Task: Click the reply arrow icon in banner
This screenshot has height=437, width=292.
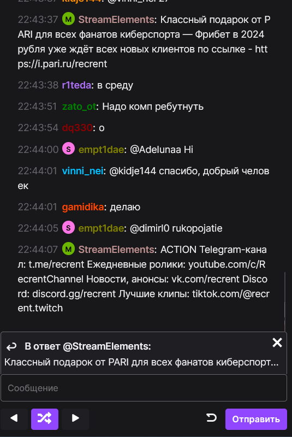Action: [11, 347]
